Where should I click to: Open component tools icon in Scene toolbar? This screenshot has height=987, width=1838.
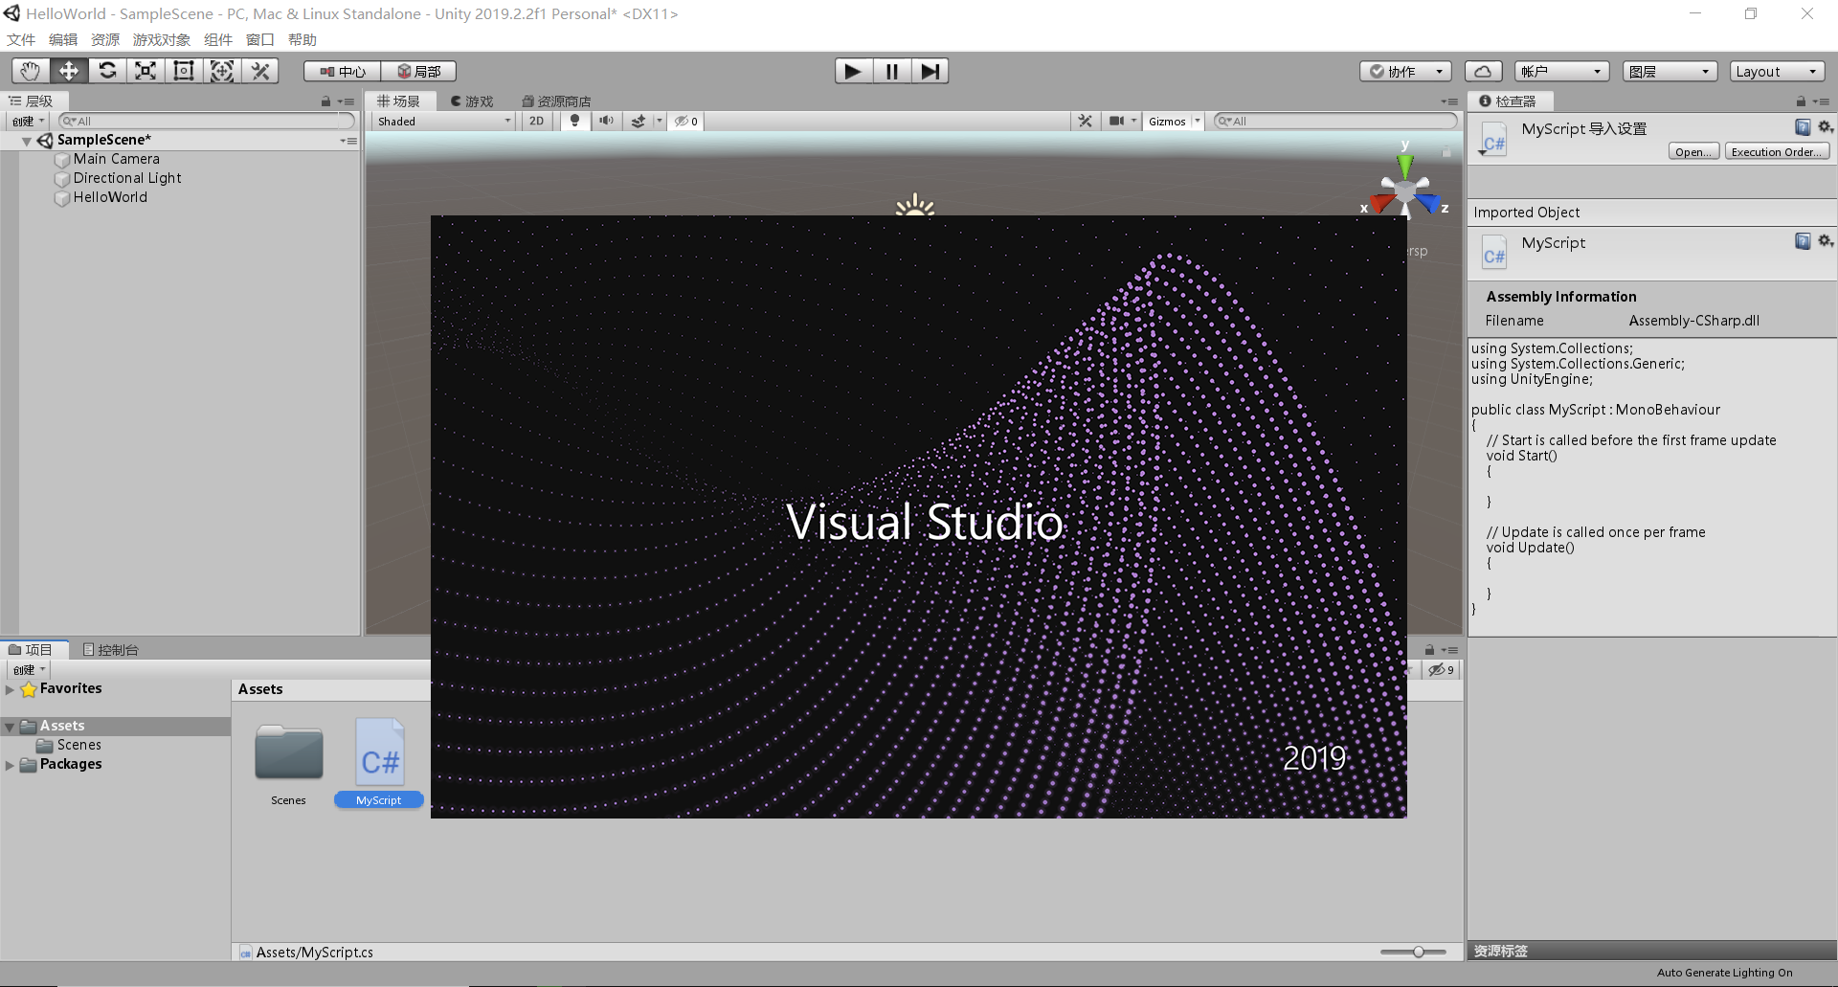pos(1085,122)
